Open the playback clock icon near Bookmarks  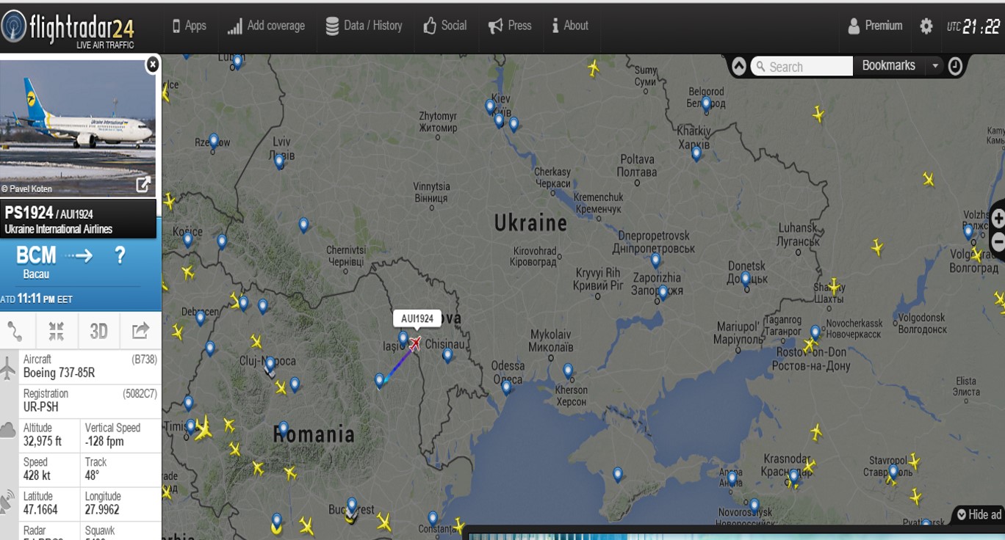(x=955, y=66)
